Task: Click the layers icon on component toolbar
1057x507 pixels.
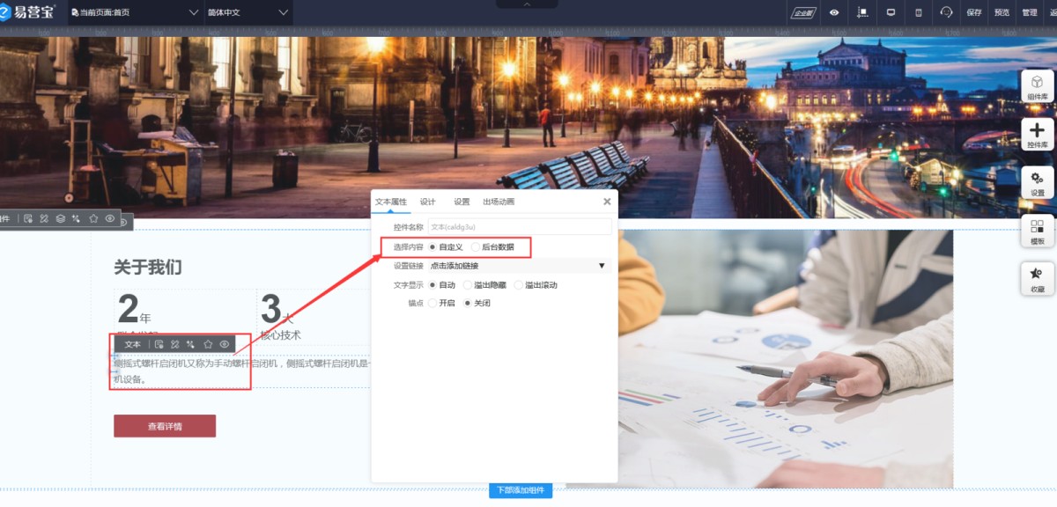Action: (61, 218)
